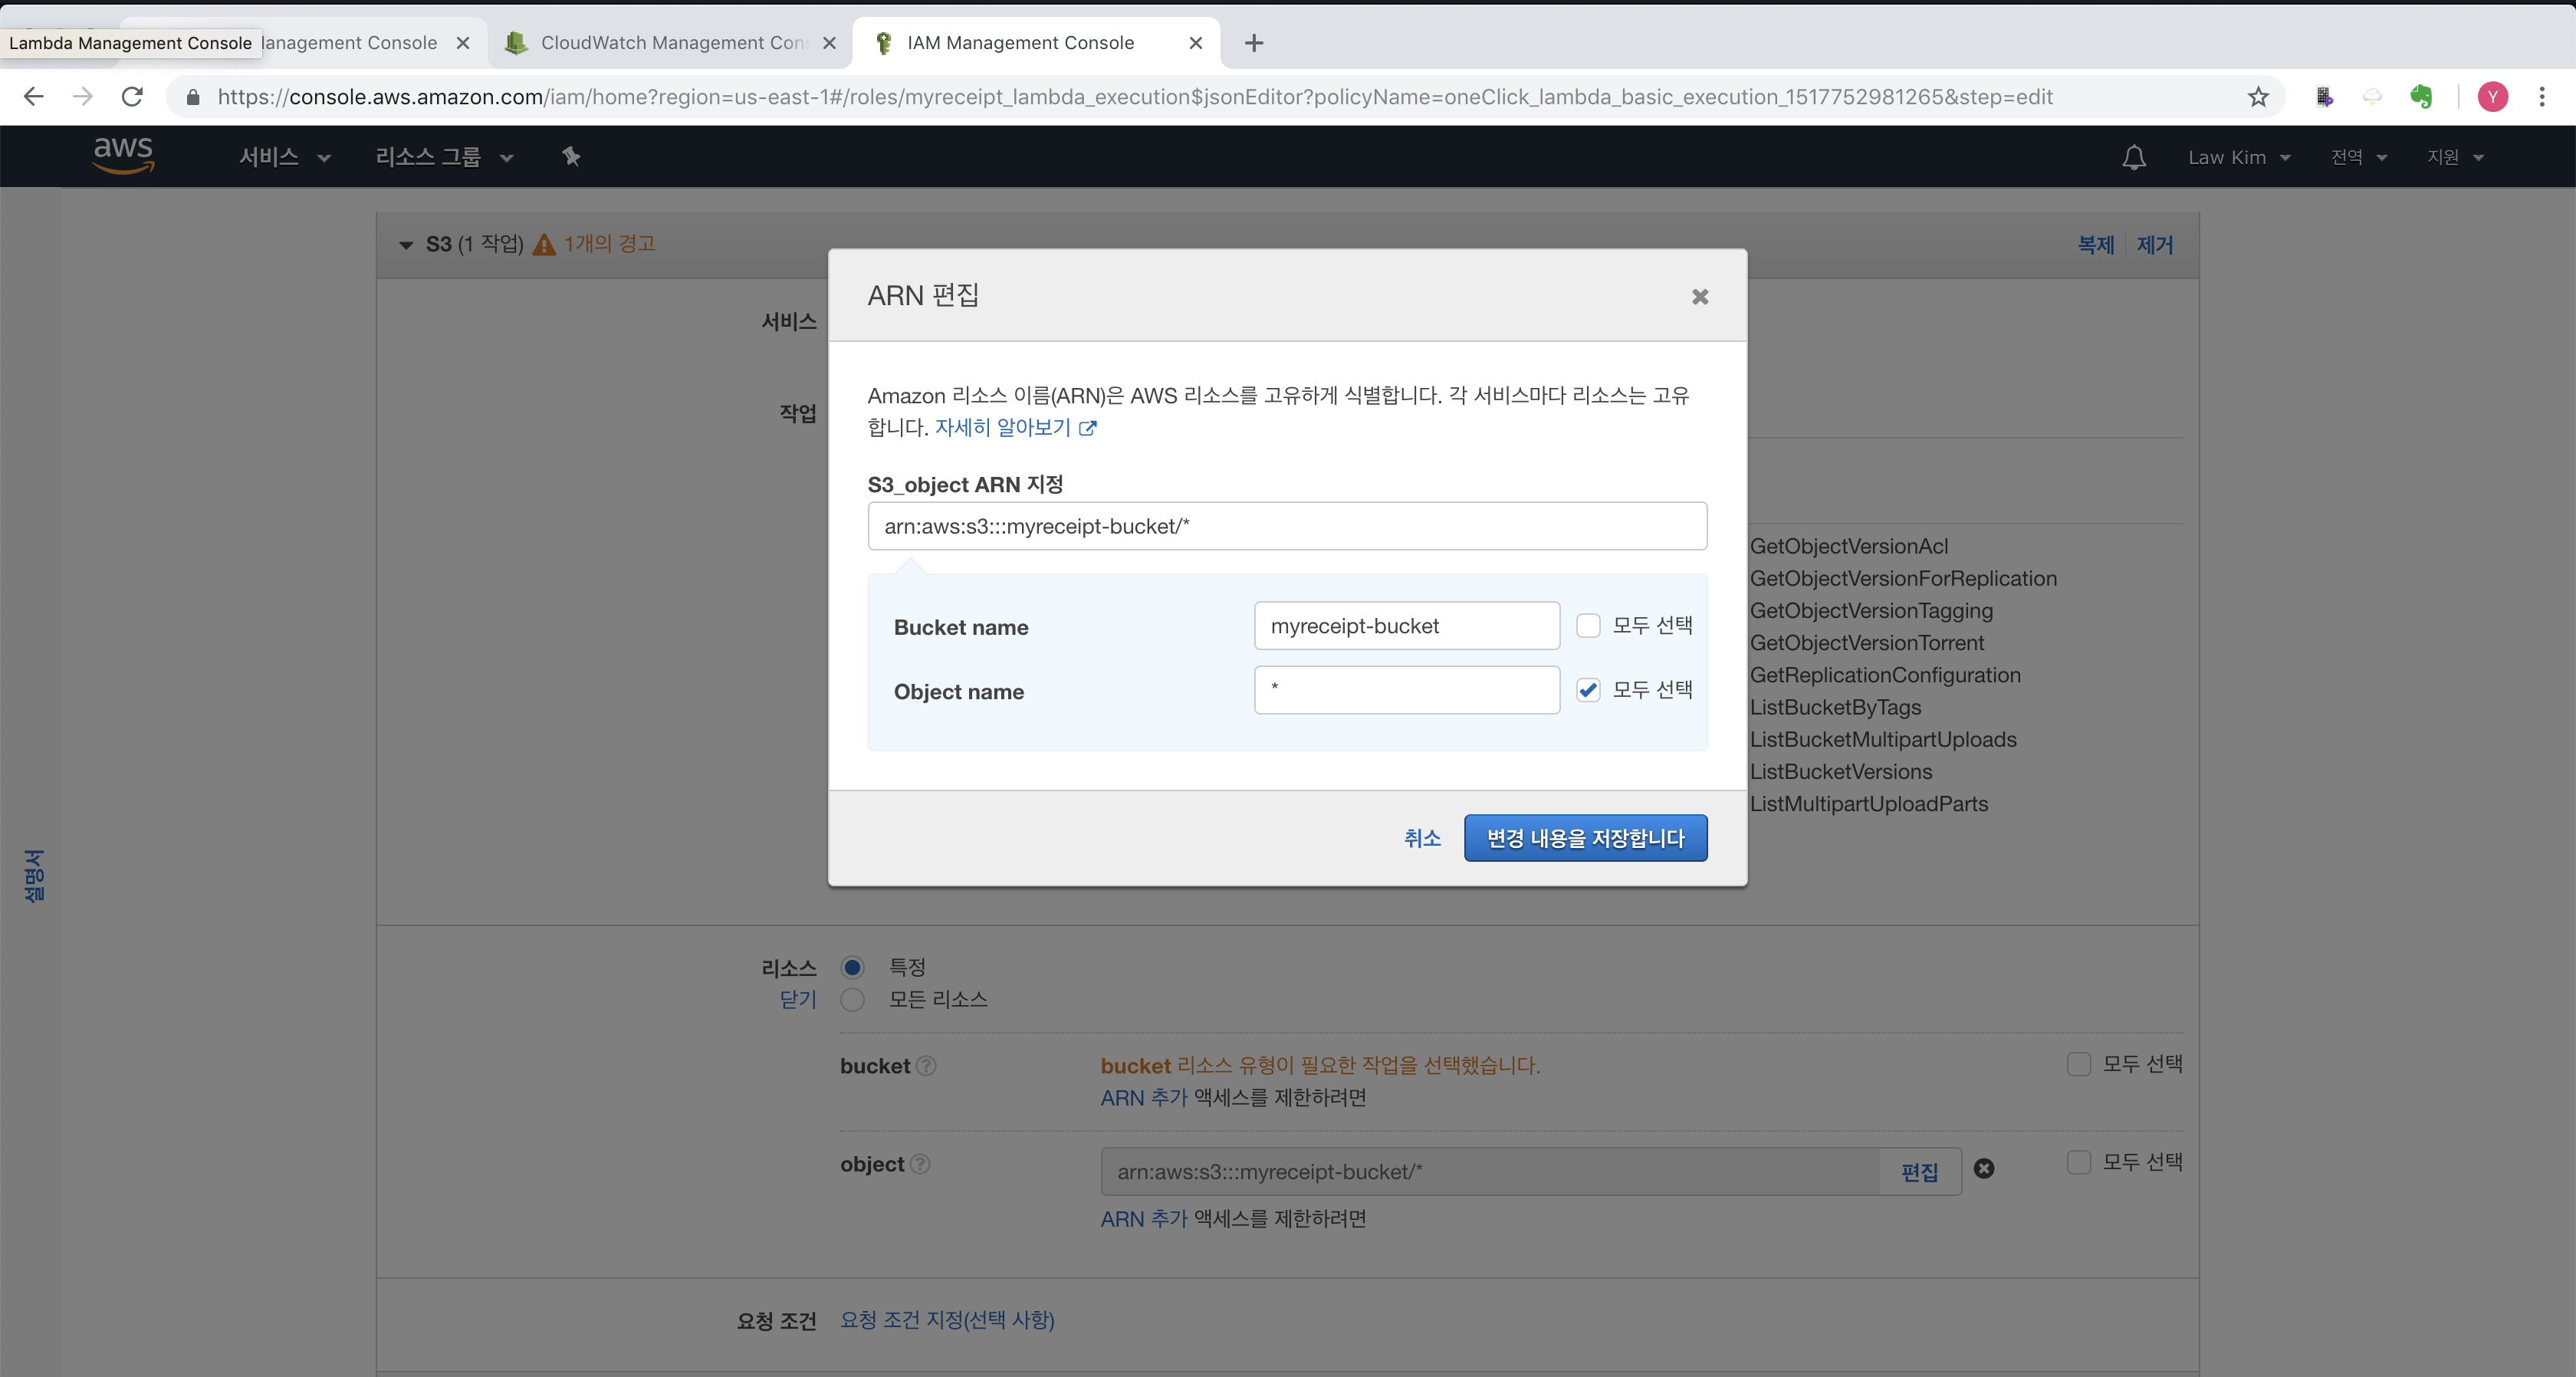Click help question mark next to bucket

tap(927, 1066)
